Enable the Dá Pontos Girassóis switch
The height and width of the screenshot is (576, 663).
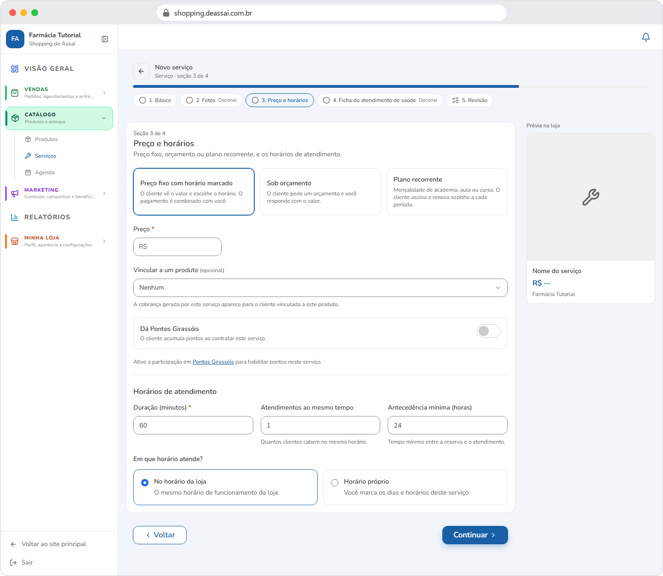point(489,331)
